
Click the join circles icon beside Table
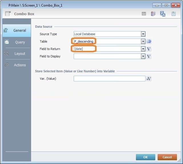click(149, 41)
